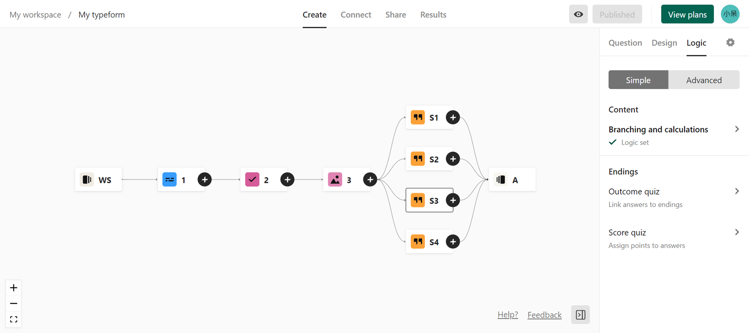Click the Welcome Screen WS node icon
Viewport: 749px width, 333px height.
tap(87, 180)
